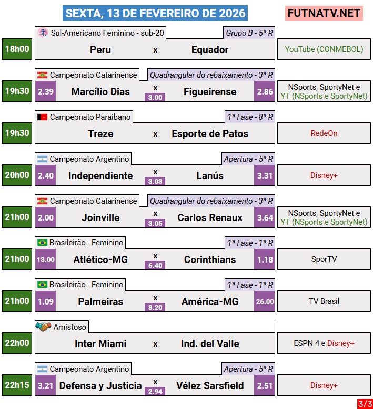Image resolution: width=373 pixels, height=409 pixels.
Task: Click the Paraíba flag icon
Action: click(x=43, y=117)
